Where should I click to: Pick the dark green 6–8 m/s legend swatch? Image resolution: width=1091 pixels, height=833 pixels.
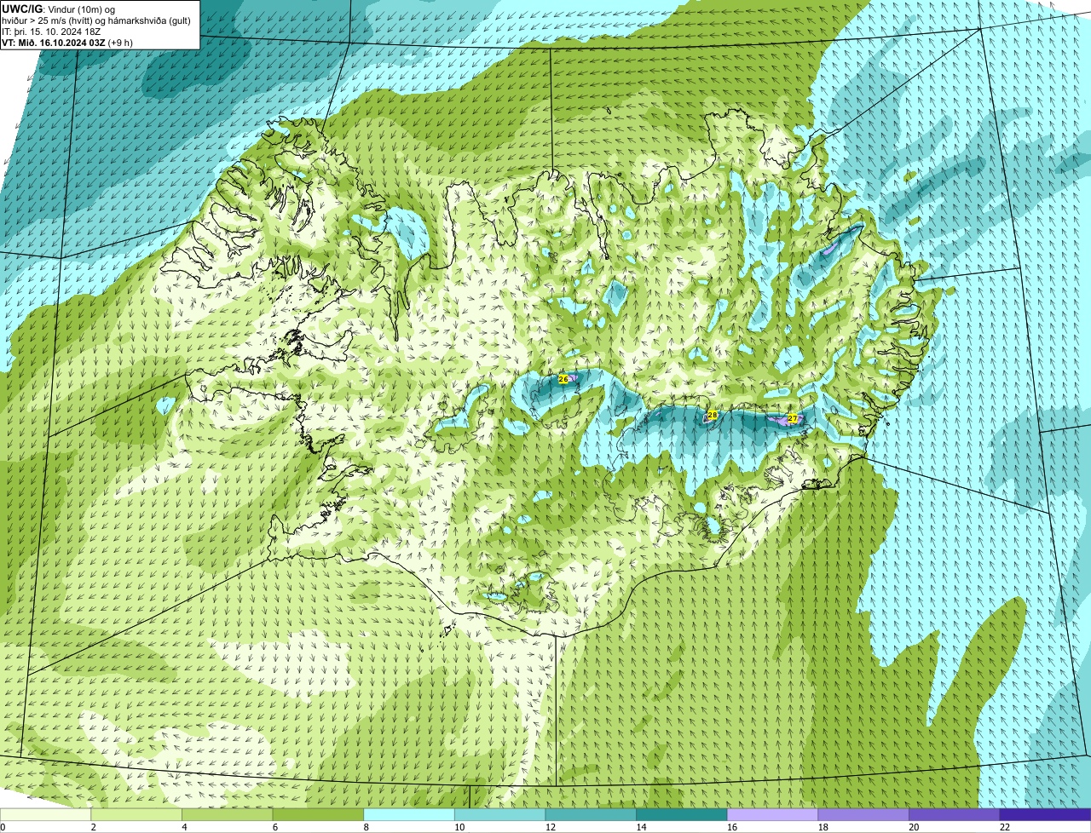(318, 814)
